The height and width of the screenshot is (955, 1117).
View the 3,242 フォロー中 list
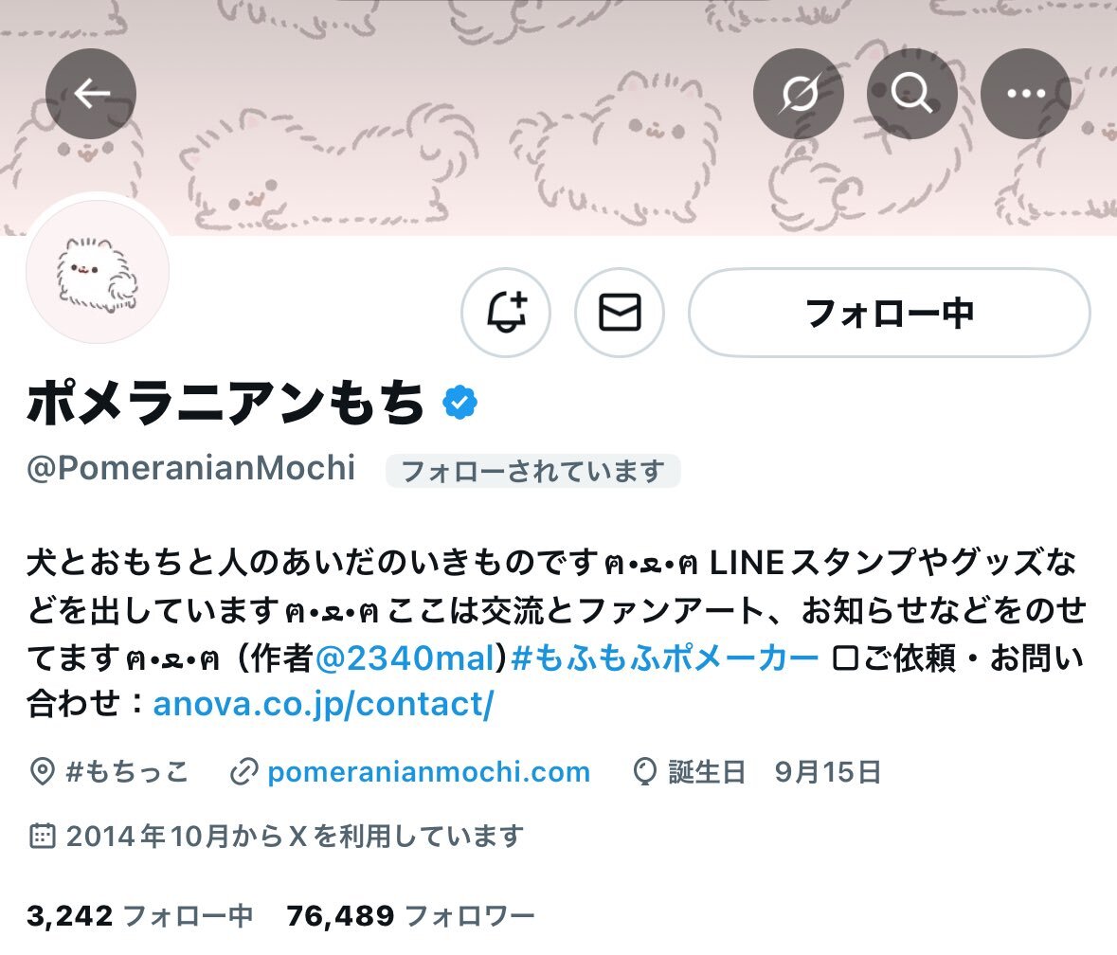click(139, 916)
